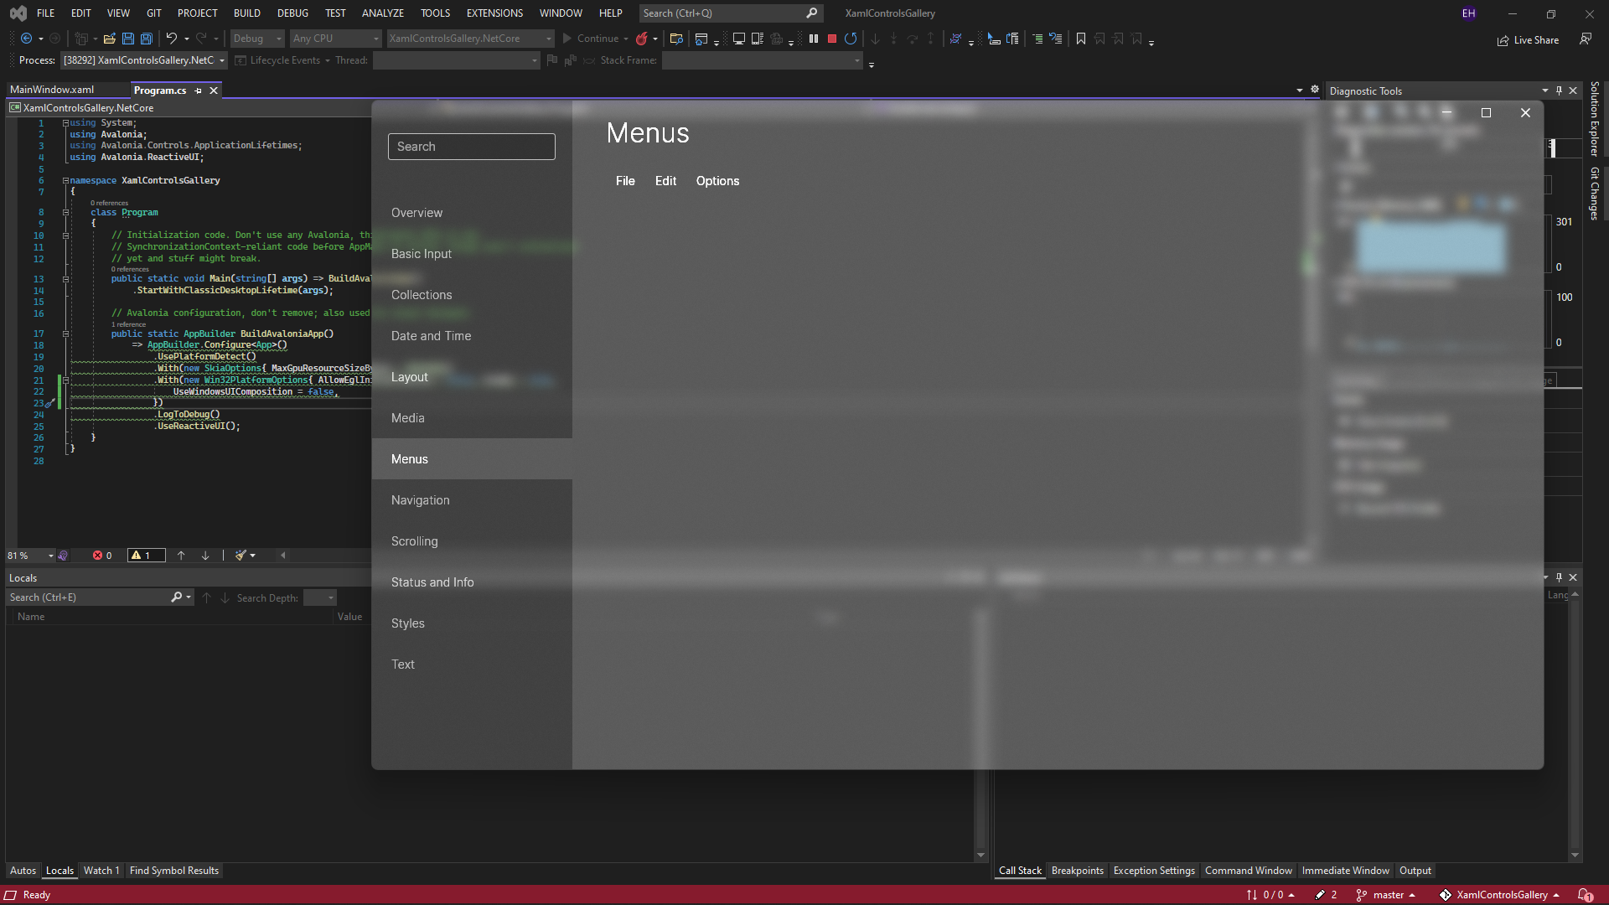Click Continue to resume debugging
1609x905 pixels.
(594, 39)
